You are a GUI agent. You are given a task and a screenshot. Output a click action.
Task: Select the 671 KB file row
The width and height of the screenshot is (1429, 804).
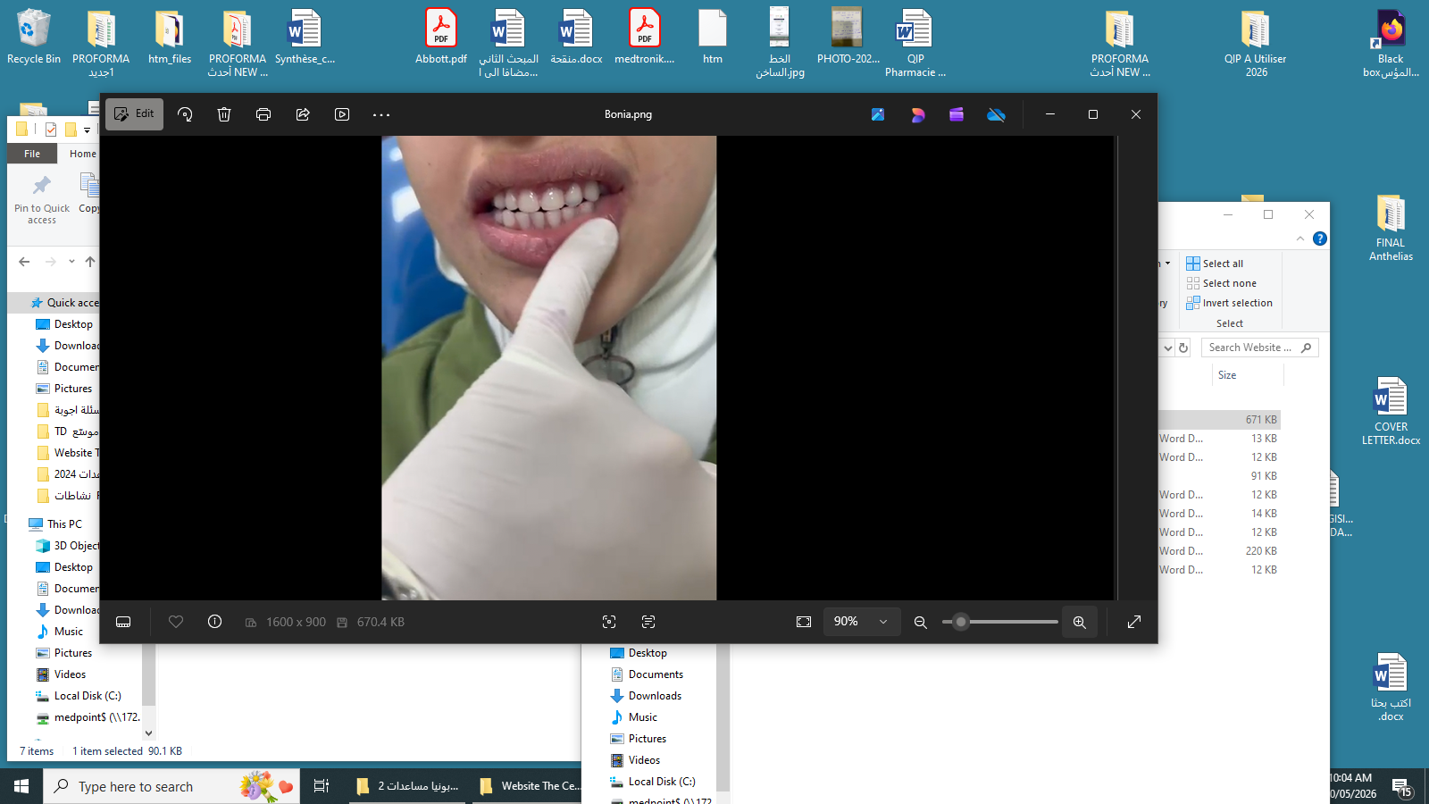click(1220, 419)
